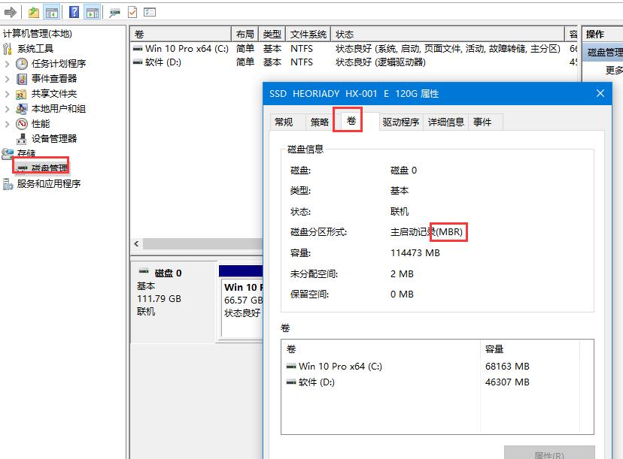Click the up one level folder icon
This screenshot has width=623, height=459.
pyautogui.click(x=34, y=12)
